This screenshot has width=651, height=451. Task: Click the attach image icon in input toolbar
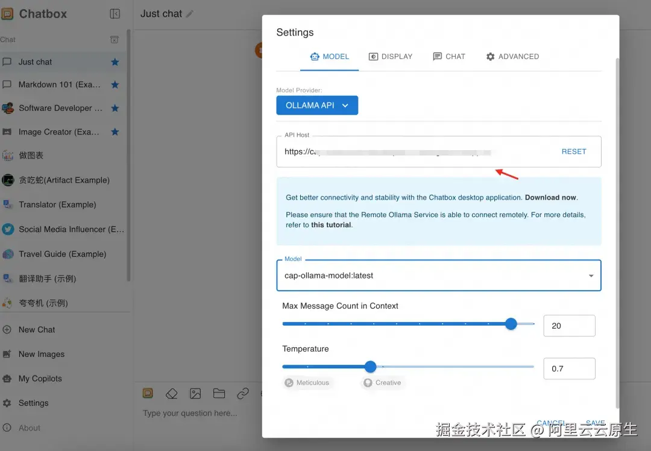coord(195,393)
